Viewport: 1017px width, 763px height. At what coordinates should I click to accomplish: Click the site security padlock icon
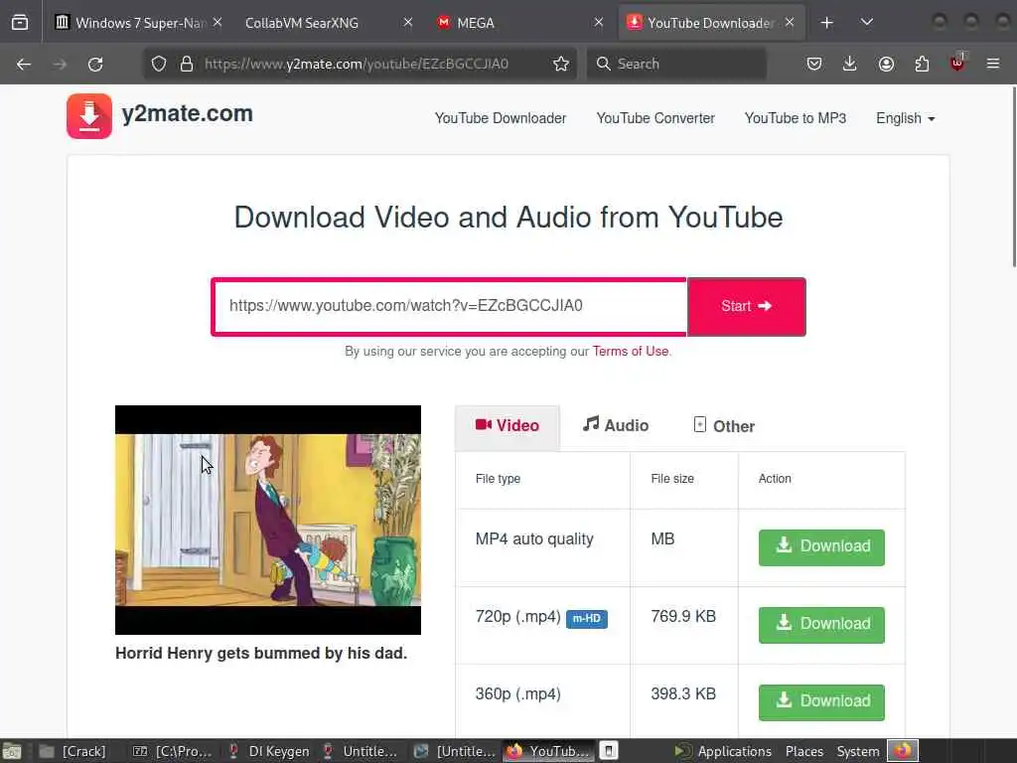coord(187,64)
